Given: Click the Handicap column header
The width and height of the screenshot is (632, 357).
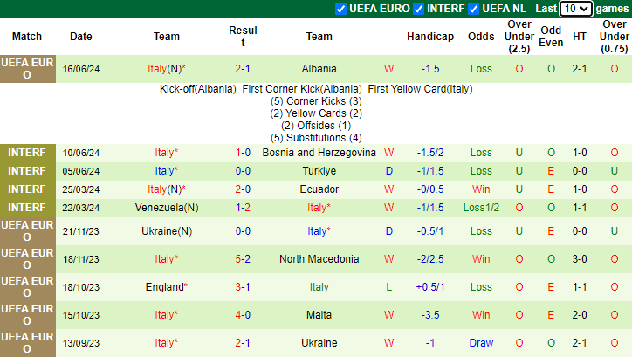Looking at the screenshot, I should point(430,37).
